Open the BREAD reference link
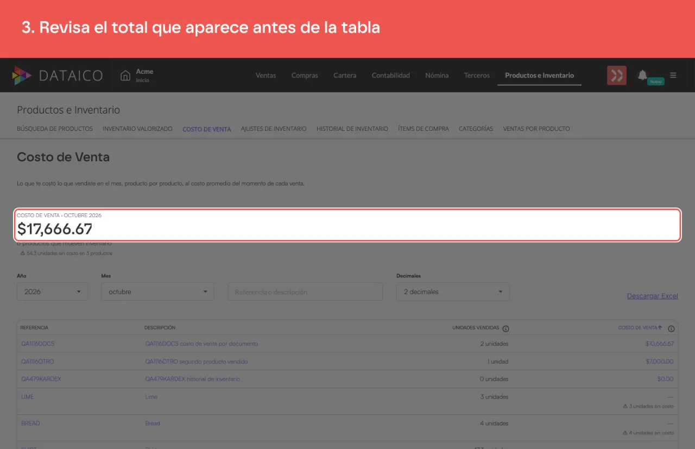695x449 pixels. coord(30,423)
